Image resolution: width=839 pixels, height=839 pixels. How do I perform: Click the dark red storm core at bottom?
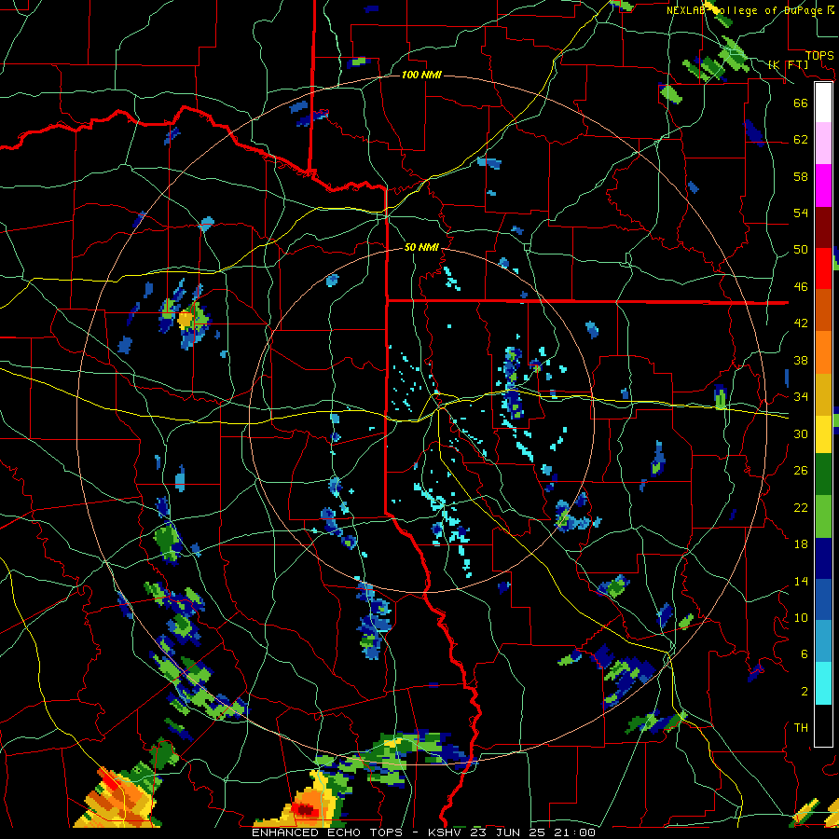(306, 809)
